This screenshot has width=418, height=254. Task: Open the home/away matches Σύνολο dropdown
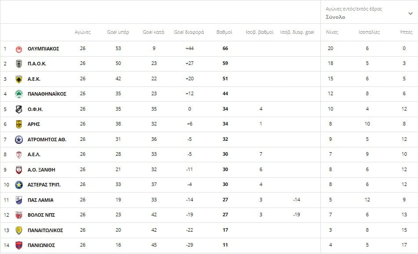[x=410, y=14]
